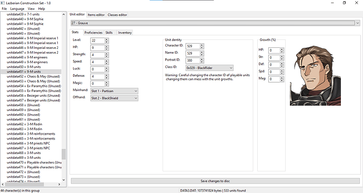Select unitdata452 = Chaos & May (Unused)
Viewport: 363px width, 193px height.
[x=33, y=77]
